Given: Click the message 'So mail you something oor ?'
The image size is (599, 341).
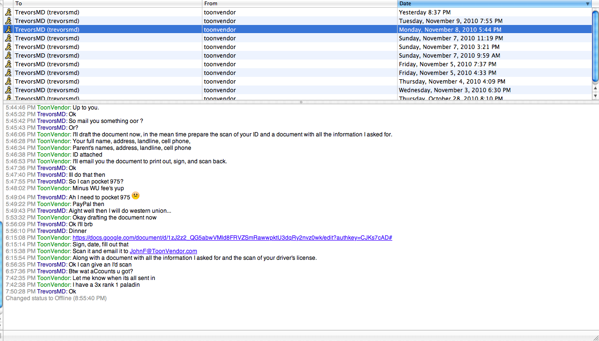Looking at the screenshot, I should point(106,121).
